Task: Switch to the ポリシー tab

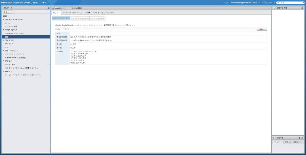Action: coord(56,13)
